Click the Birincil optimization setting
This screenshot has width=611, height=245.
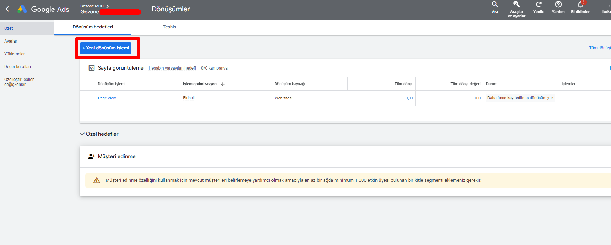[189, 98]
